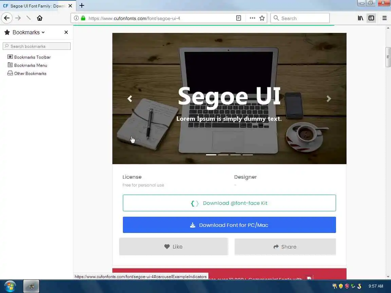Like the Segoe UI font
This screenshot has height=293, width=391.
[173, 247]
